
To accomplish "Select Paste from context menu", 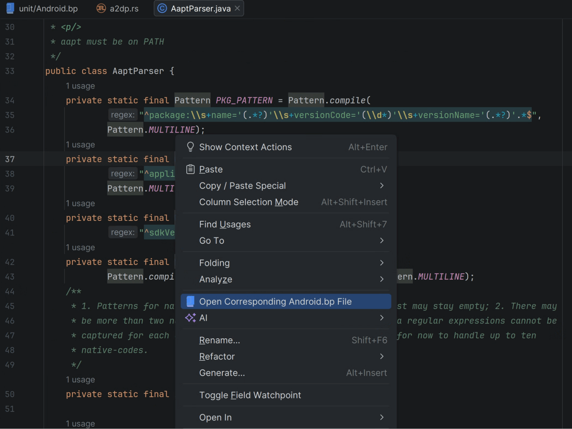I will click(x=286, y=169).
